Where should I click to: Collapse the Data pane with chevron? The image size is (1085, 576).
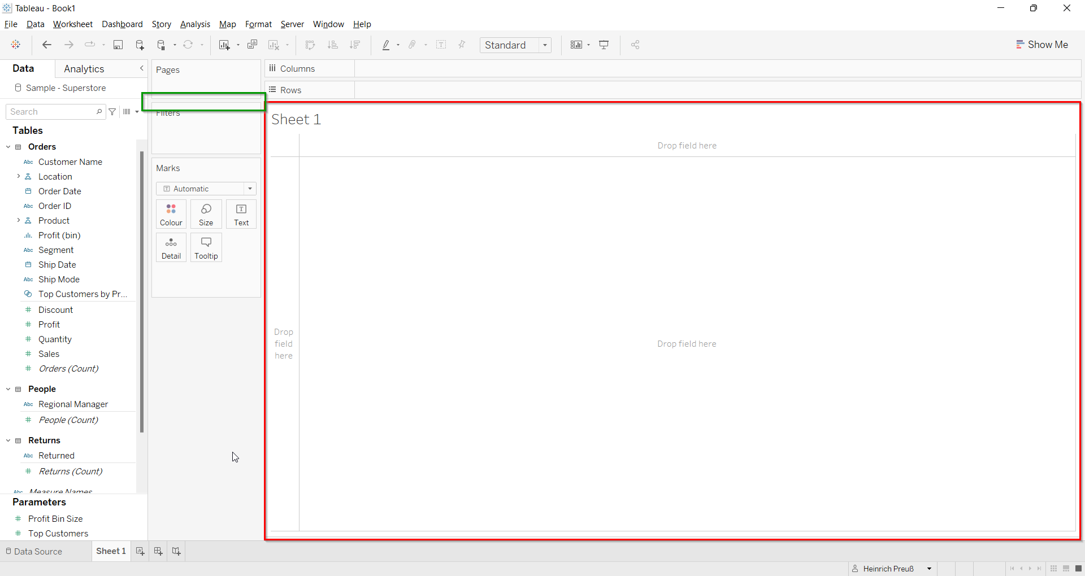tap(142, 68)
